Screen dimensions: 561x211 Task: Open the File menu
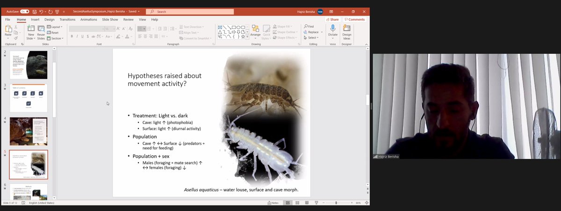8,20
